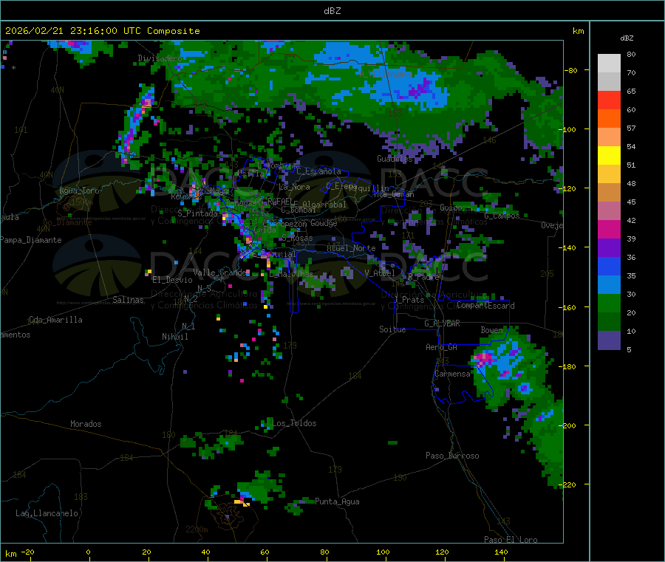Click the -80 km vertical axis tick
665x562 pixels.
tap(571, 70)
